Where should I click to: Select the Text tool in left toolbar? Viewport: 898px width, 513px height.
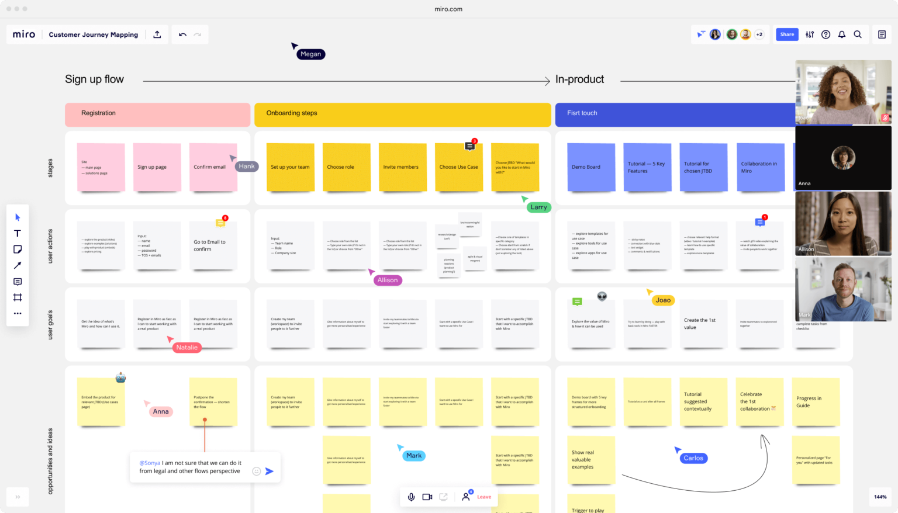tap(18, 233)
